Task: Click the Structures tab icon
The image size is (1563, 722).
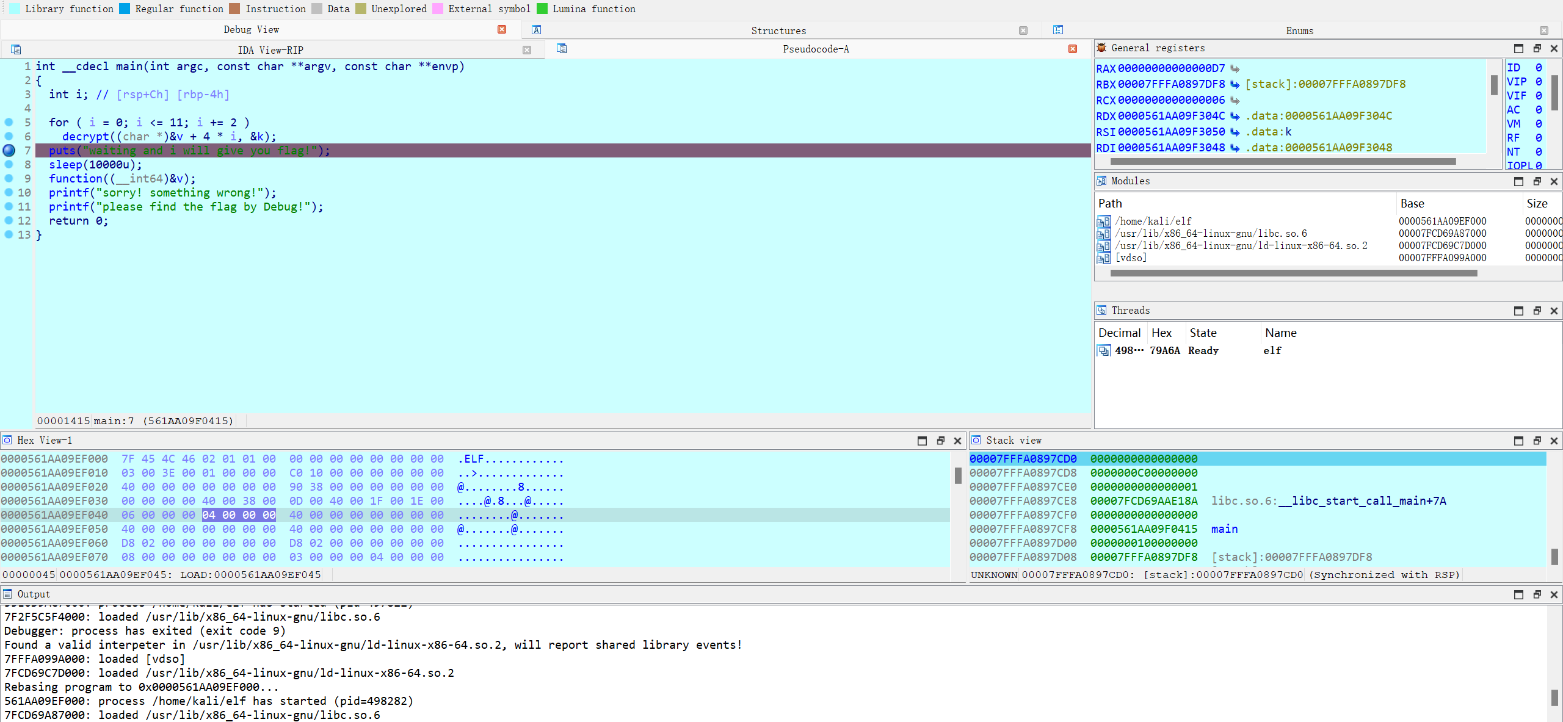Action: pos(536,30)
